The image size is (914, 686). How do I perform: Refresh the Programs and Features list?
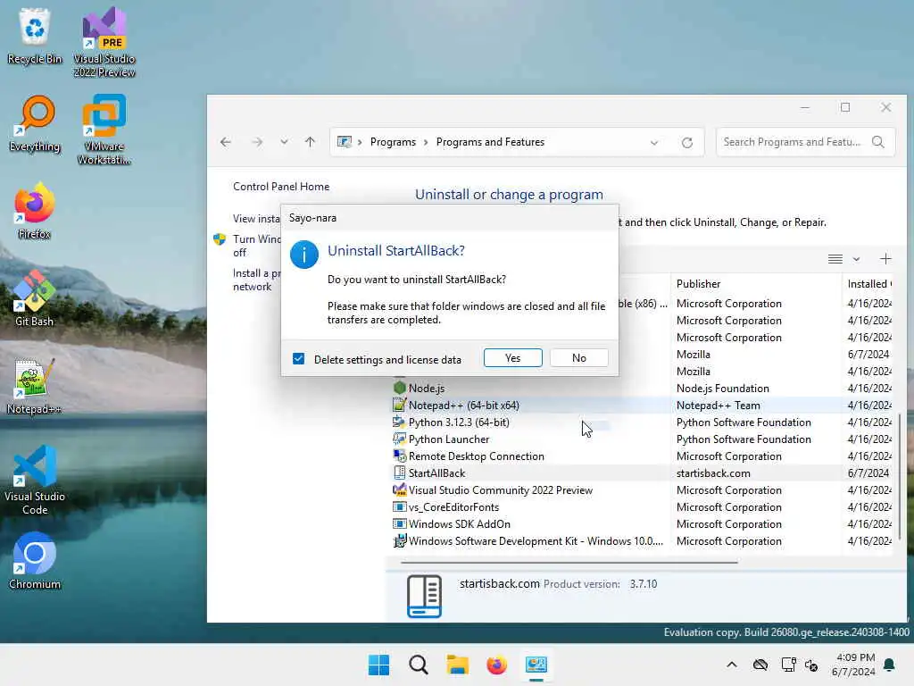tap(687, 142)
